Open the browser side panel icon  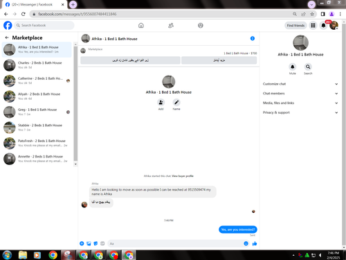pyautogui.click(x=322, y=14)
